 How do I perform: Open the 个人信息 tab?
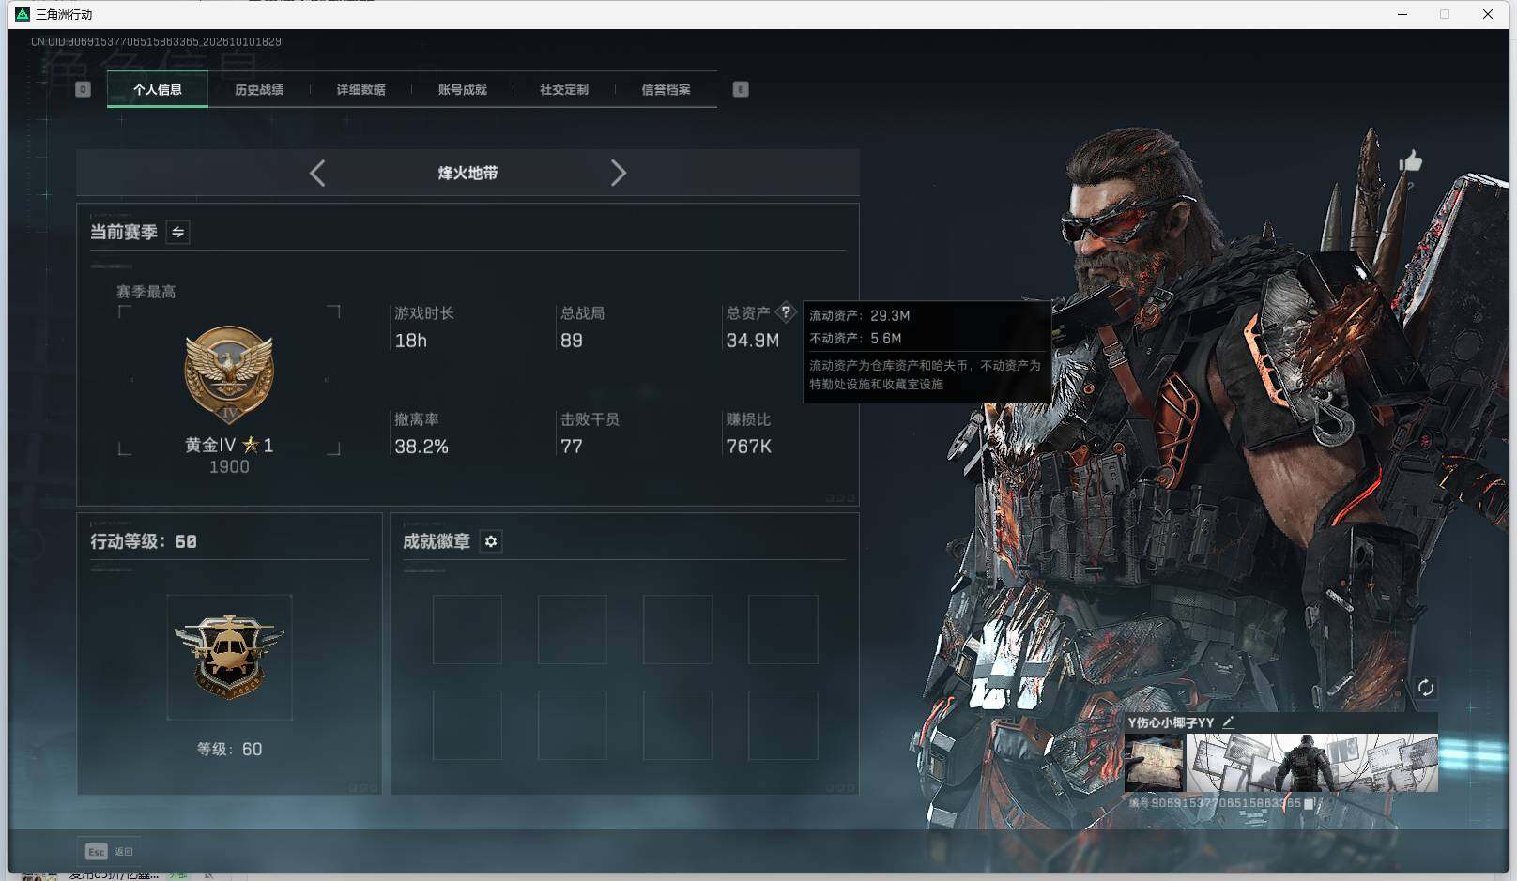tap(158, 89)
